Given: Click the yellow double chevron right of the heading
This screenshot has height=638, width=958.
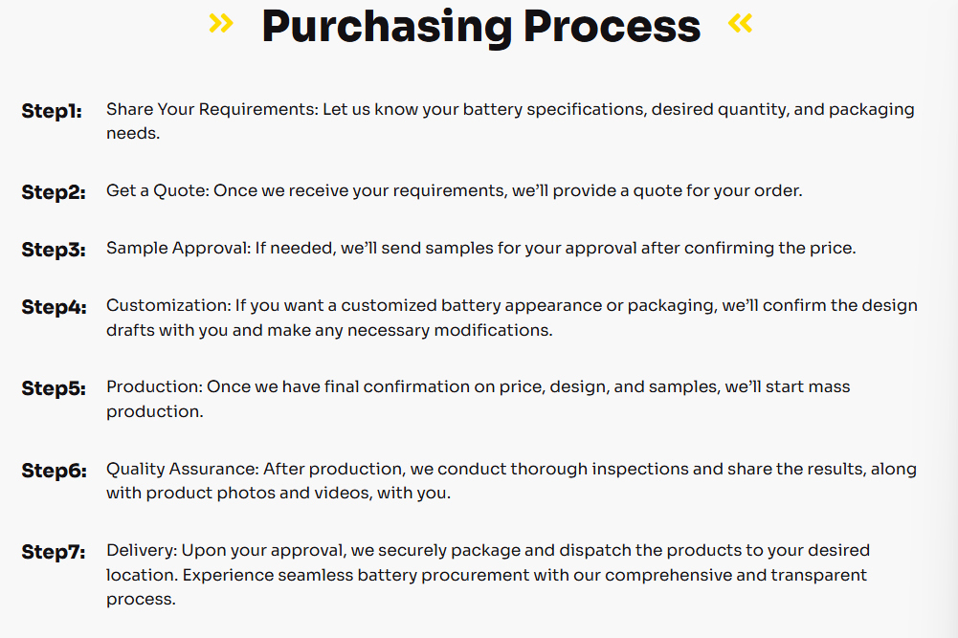Looking at the screenshot, I should (x=740, y=23).
